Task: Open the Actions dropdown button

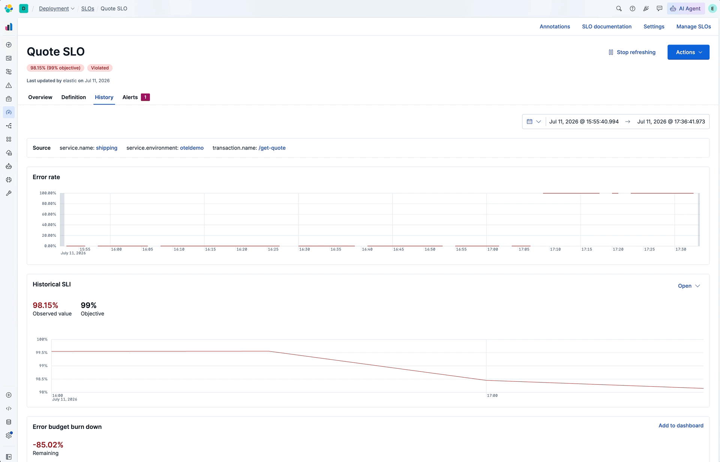Action: [x=688, y=52]
